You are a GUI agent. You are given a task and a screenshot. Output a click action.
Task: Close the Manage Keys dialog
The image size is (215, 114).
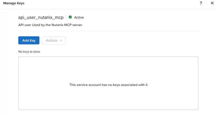[212, 3]
